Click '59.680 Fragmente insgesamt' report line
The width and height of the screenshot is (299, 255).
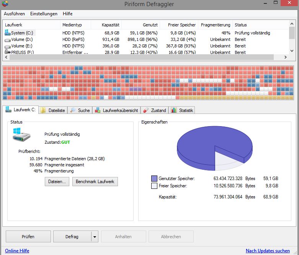coord(57,165)
